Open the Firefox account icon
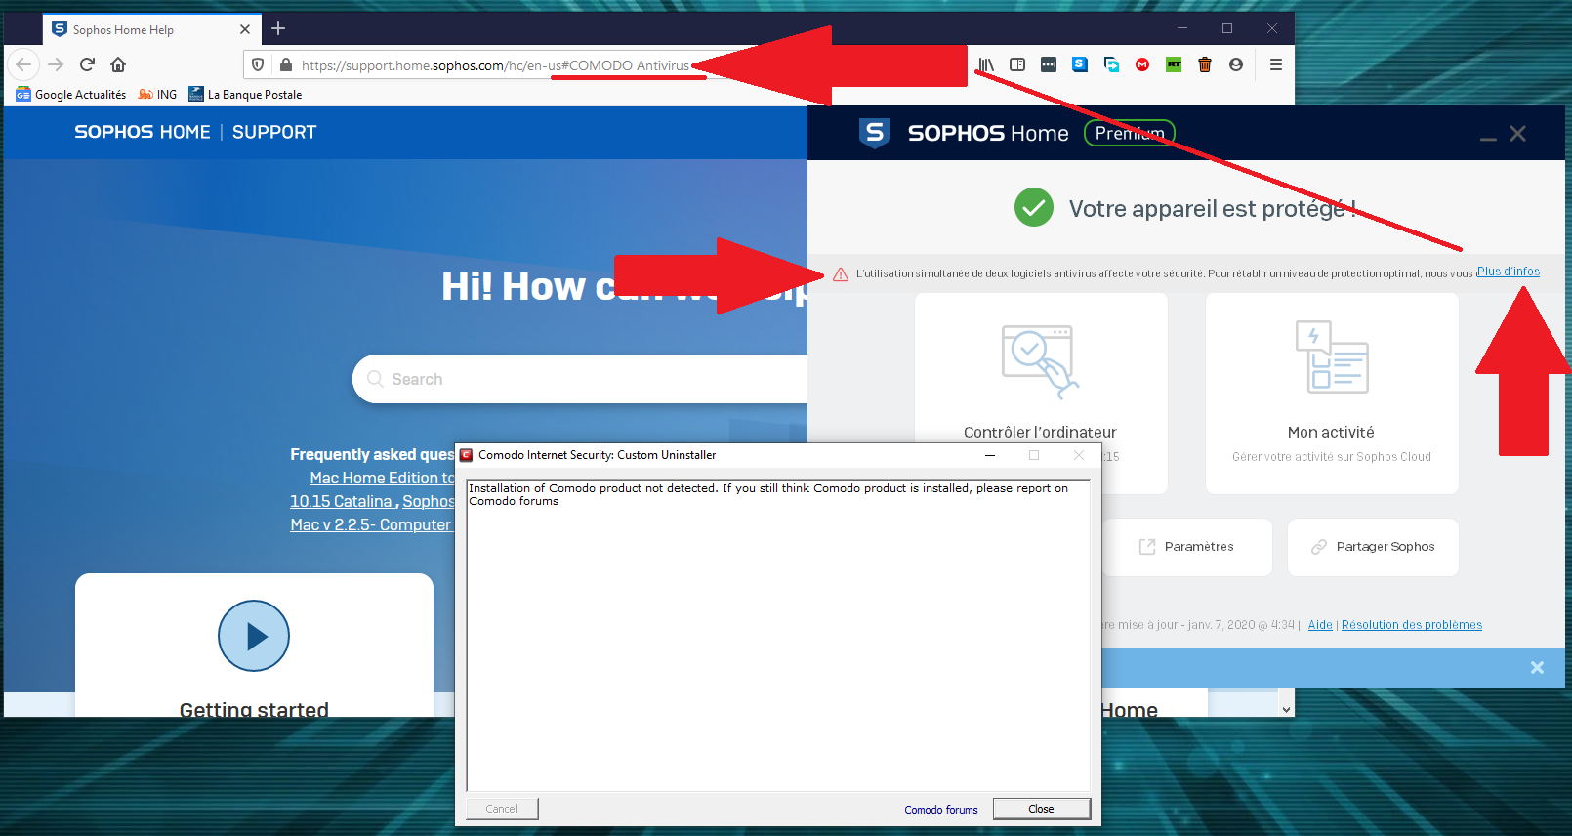 pyautogui.click(x=1236, y=64)
